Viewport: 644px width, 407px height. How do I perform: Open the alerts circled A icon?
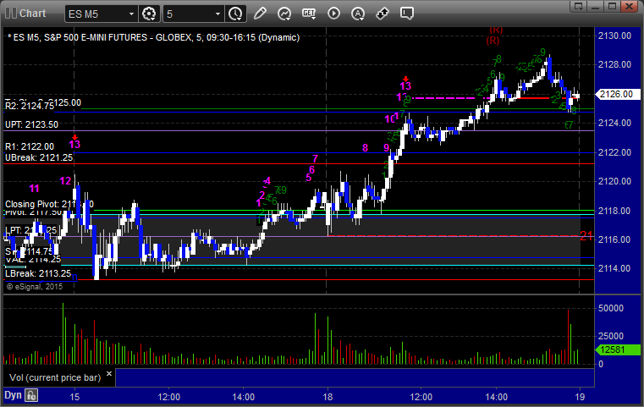[358, 14]
